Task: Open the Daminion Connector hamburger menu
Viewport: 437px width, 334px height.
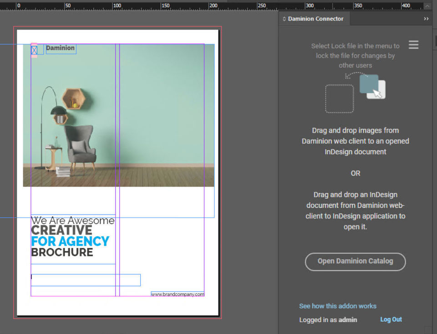Action: 413,45
